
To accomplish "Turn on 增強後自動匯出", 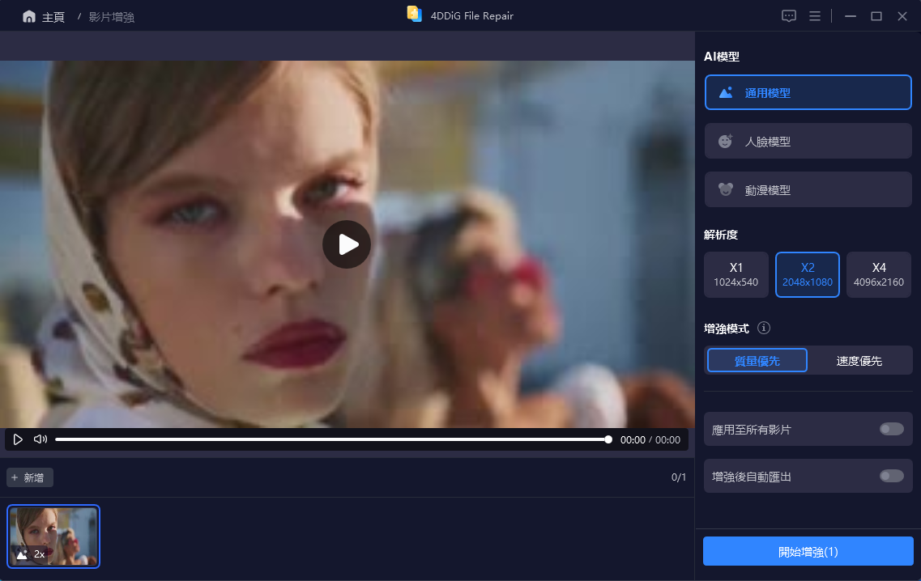I will [x=892, y=476].
